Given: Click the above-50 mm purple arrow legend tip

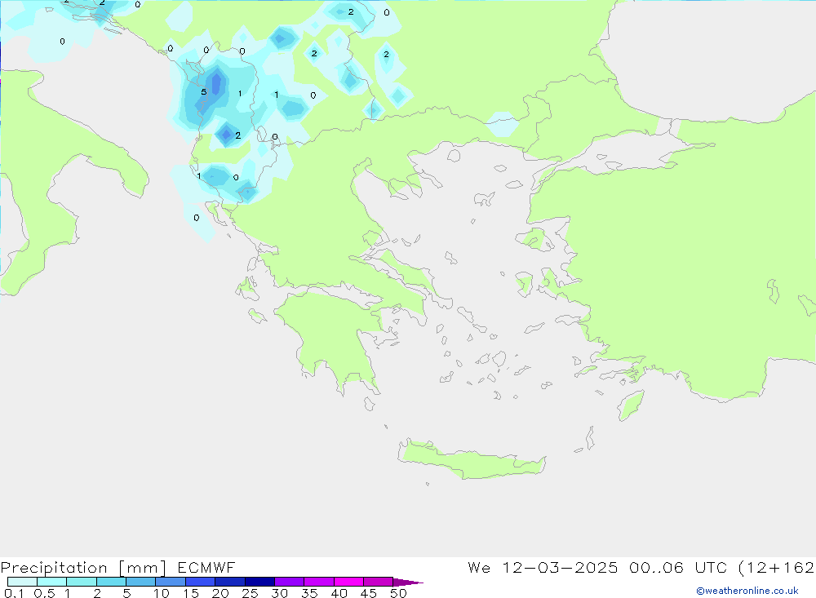Looking at the screenshot, I should [407, 582].
